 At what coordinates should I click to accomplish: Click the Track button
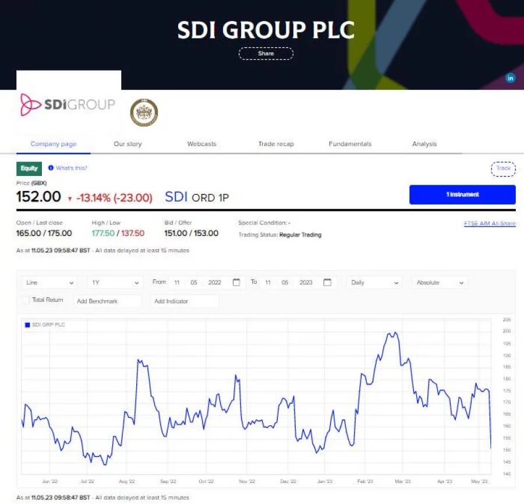pos(503,168)
